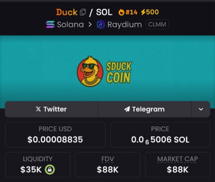Click the locked liquidity padlock icon
Screen dimensions: 215x182
coord(50,170)
